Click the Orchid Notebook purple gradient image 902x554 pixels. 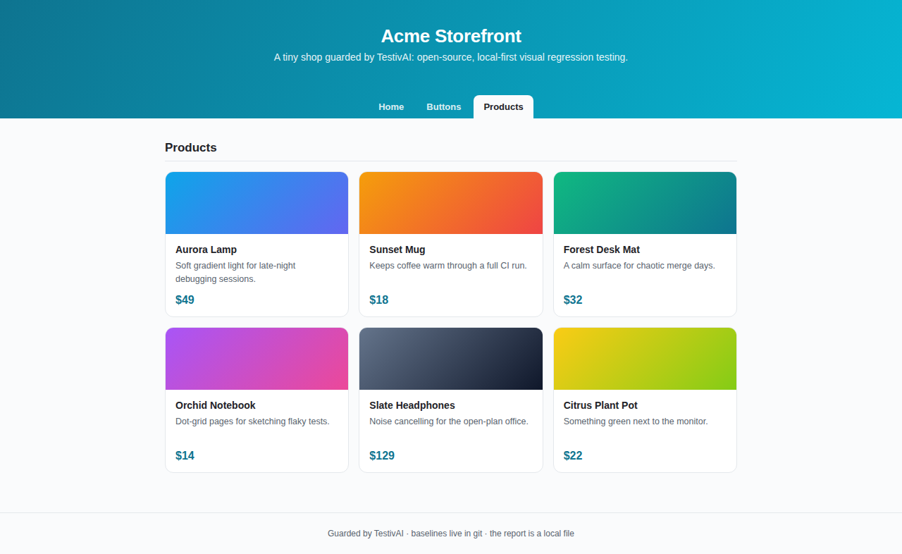(257, 359)
